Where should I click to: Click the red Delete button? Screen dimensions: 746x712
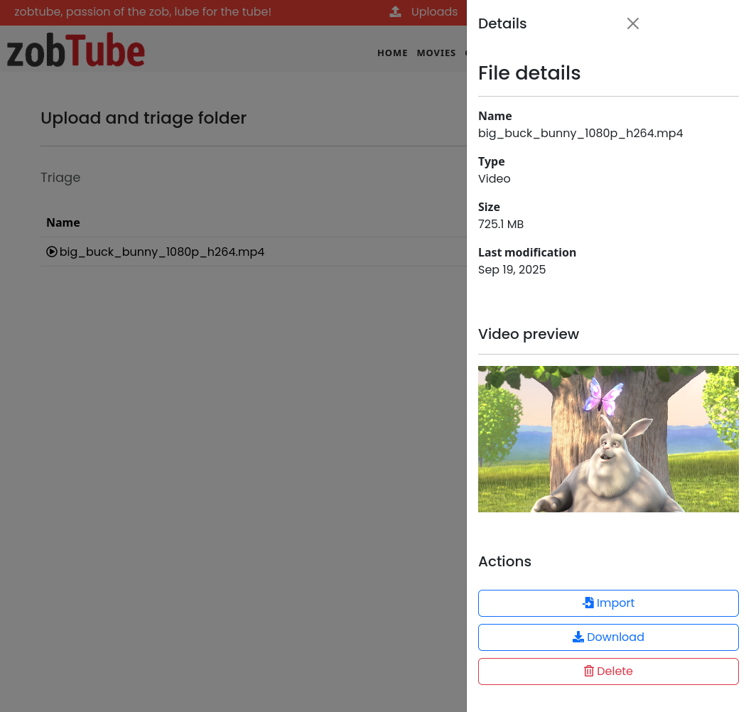[x=608, y=671]
